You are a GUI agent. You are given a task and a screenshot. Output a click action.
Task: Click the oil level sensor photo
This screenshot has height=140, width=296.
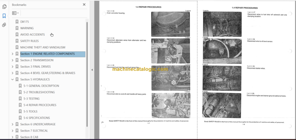pos(222,51)
